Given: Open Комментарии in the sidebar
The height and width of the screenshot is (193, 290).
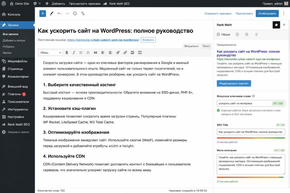Looking at the screenshot, I should tap(17, 77).
